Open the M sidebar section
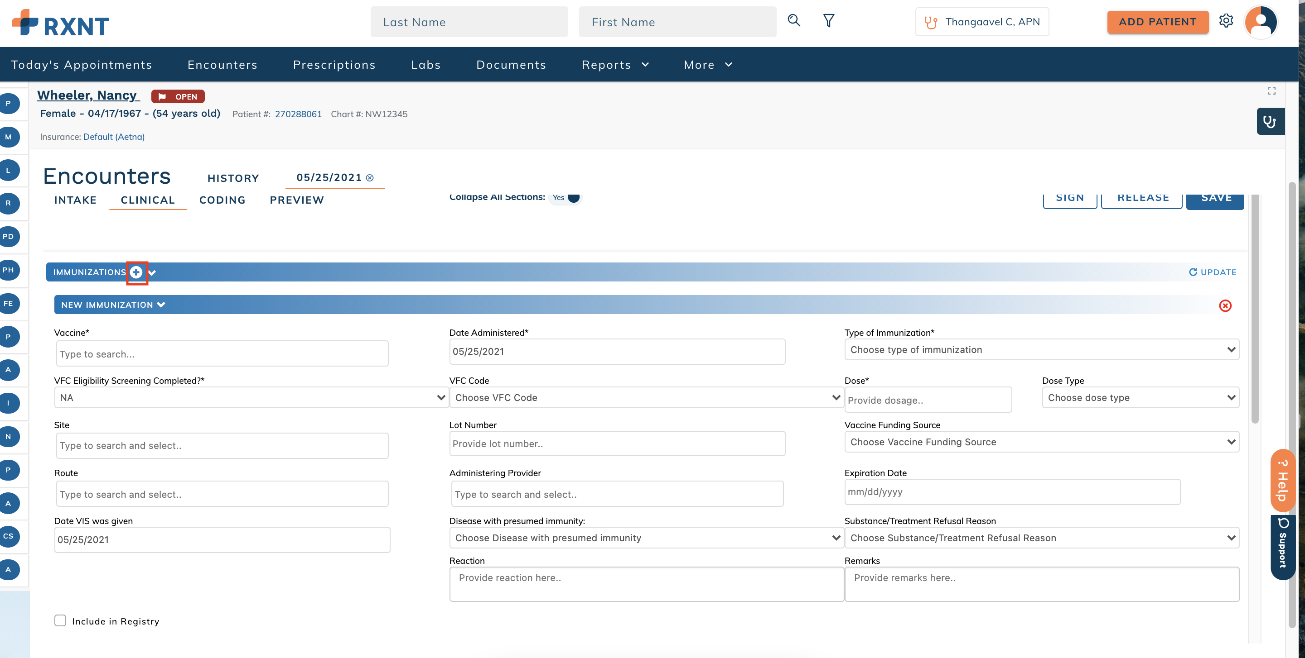The height and width of the screenshot is (658, 1305). (x=9, y=137)
